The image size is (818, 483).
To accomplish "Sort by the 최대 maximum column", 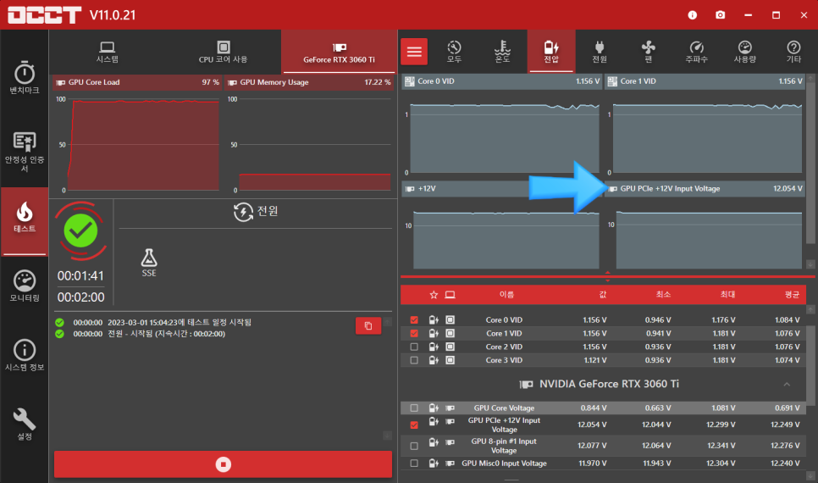I will coord(727,295).
